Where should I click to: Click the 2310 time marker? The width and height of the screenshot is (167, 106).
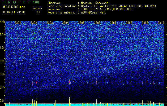[161, 23]
